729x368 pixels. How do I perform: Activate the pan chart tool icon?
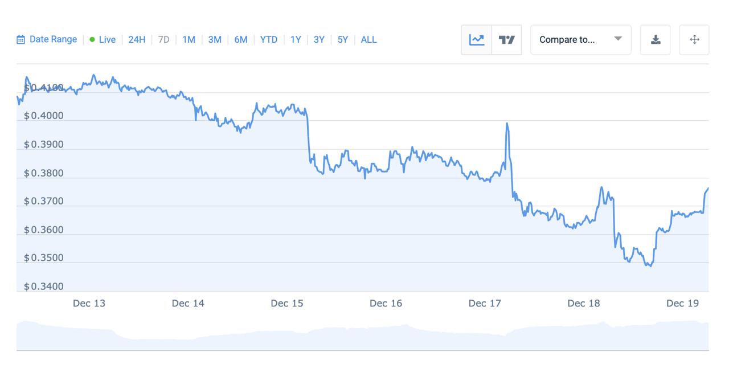[x=695, y=39]
